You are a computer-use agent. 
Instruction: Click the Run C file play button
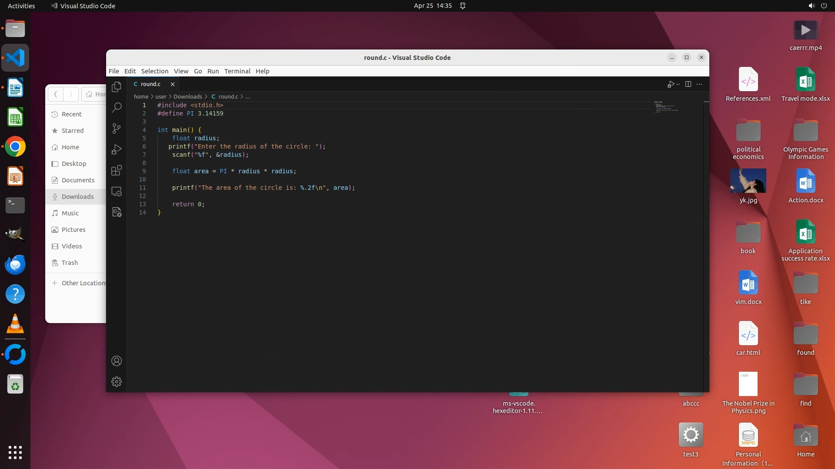click(671, 84)
